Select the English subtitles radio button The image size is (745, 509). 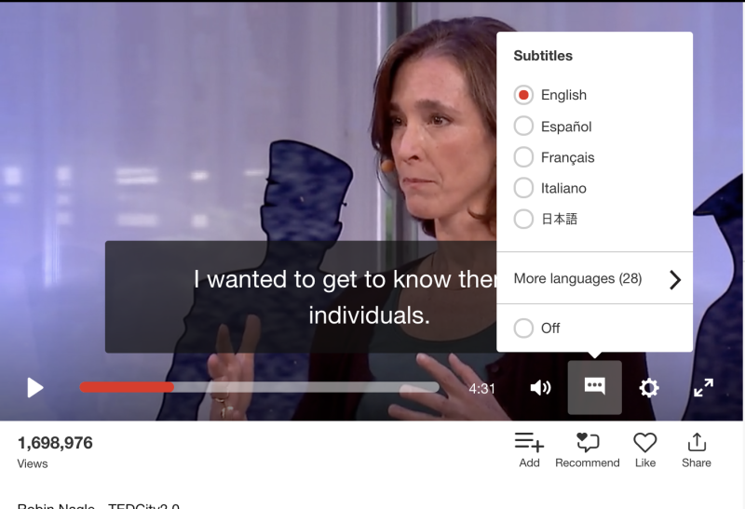point(523,95)
